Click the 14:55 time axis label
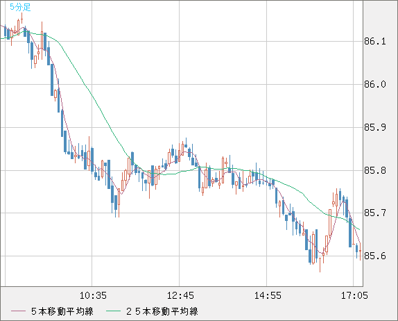 pos(268,295)
